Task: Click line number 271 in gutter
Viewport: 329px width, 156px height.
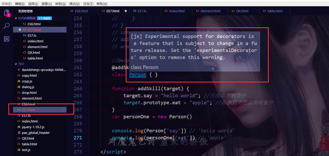Action: (x=78, y=138)
